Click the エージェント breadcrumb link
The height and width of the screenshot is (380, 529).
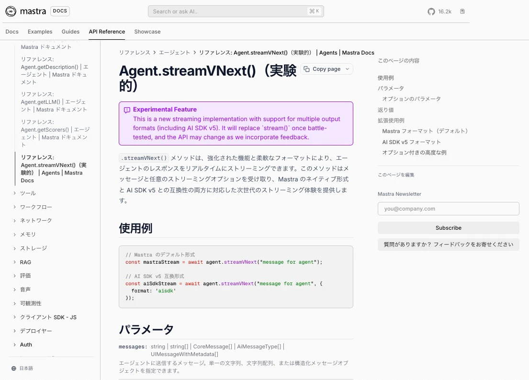pyautogui.click(x=174, y=53)
